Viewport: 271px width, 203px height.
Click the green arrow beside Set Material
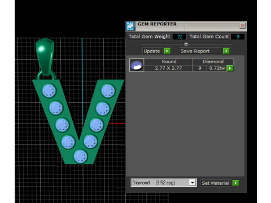[235, 183]
